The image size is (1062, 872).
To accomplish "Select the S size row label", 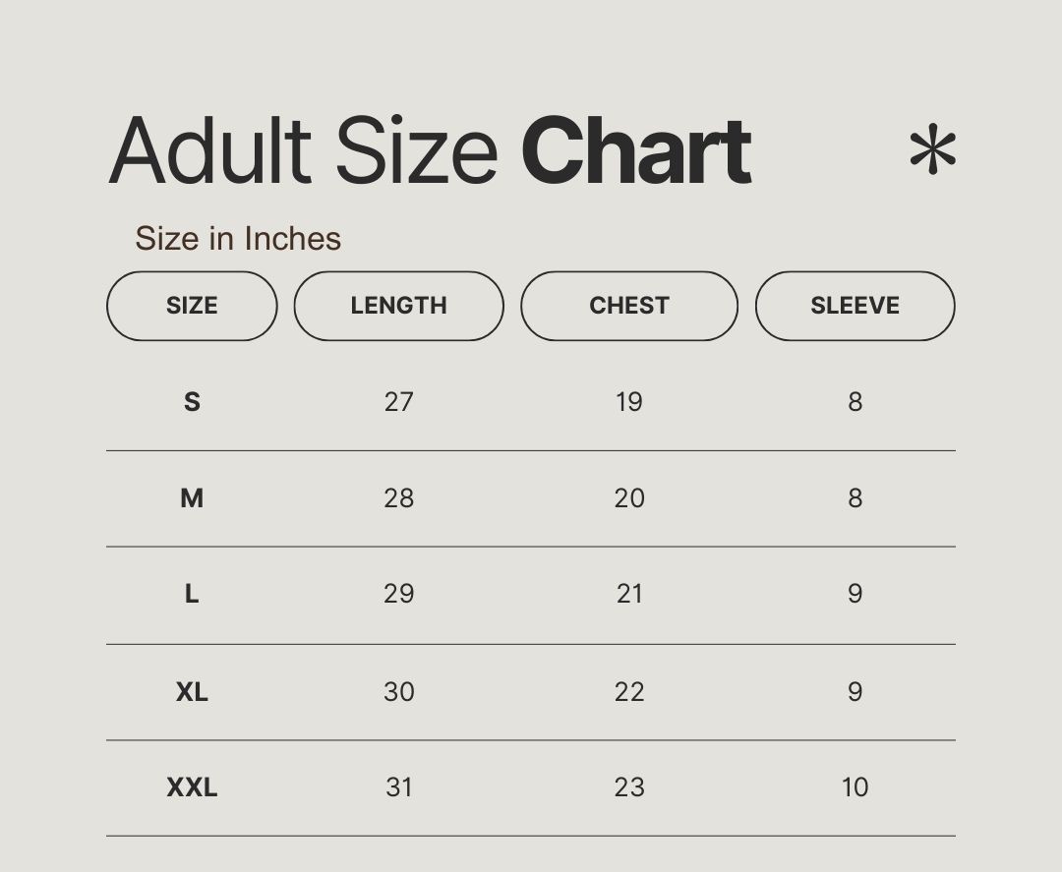I will click(192, 401).
